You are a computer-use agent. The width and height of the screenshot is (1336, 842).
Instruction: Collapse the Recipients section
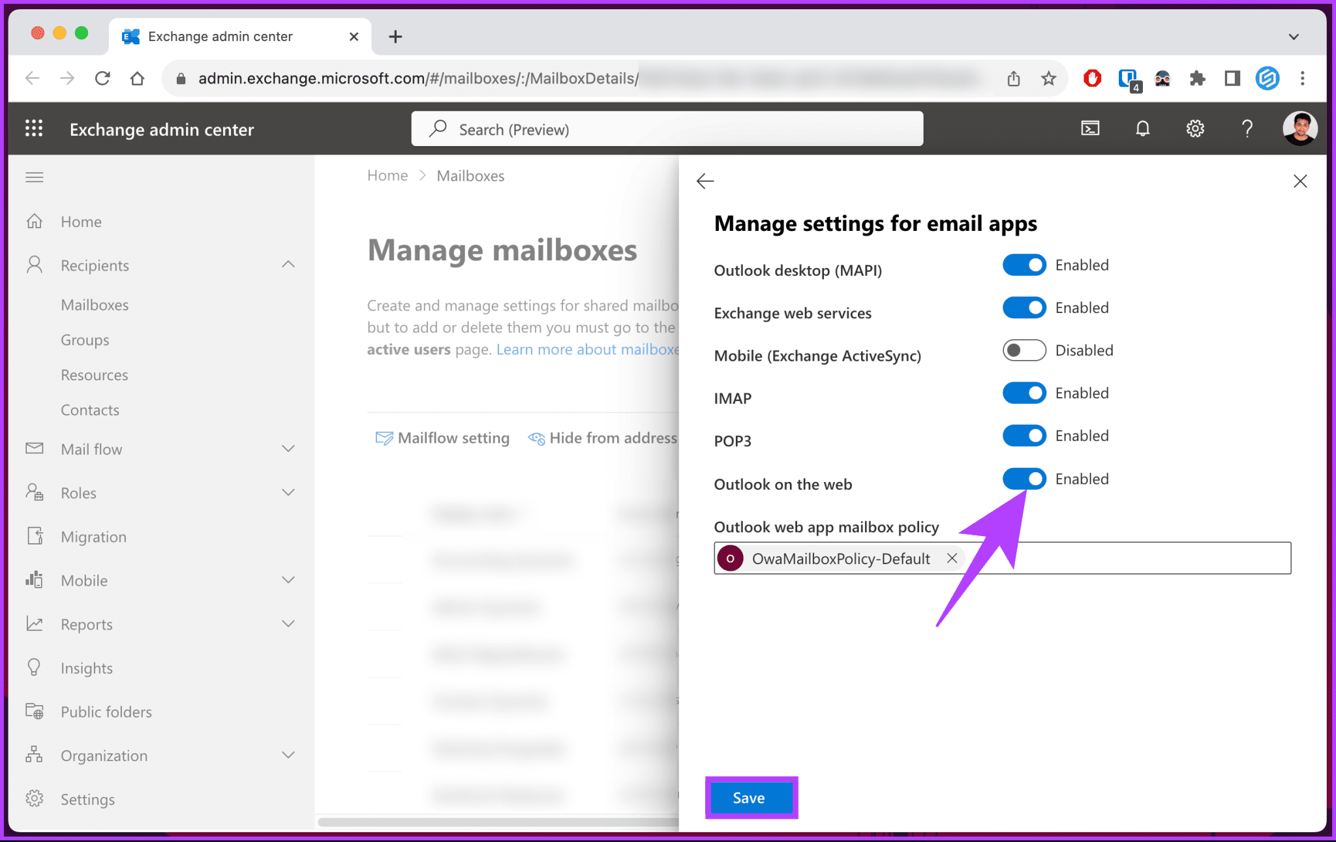click(x=288, y=264)
